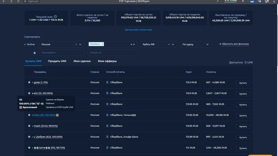Image resolution: width=278 pixels, height=156 pixels.
Task: Favorite seller beko with the star
Action: pos(29,115)
